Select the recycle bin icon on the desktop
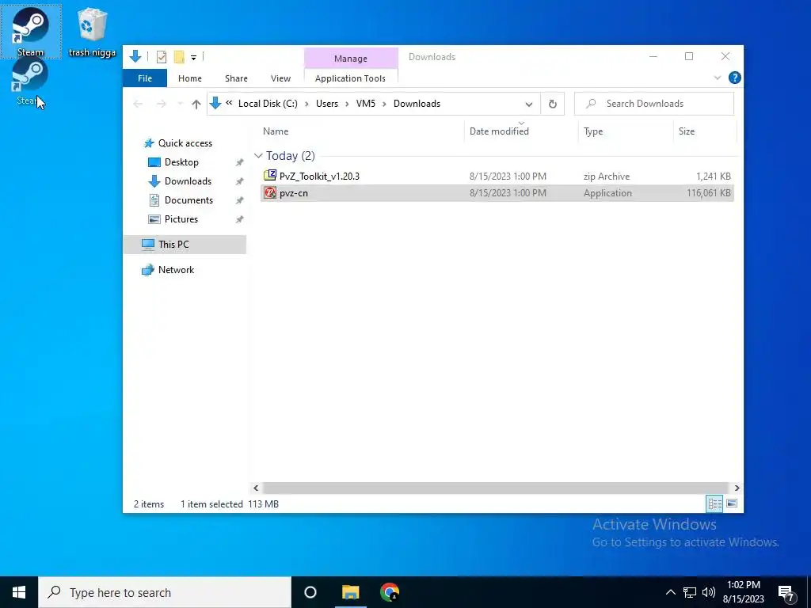Viewport: 811px width, 608px height. pyautogui.click(x=92, y=32)
